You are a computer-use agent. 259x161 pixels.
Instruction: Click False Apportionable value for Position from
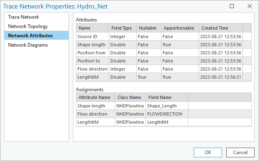click(180, 53)
